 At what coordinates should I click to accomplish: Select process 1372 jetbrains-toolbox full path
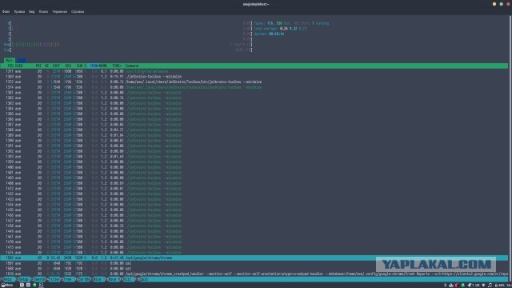[x=254, y=82]
